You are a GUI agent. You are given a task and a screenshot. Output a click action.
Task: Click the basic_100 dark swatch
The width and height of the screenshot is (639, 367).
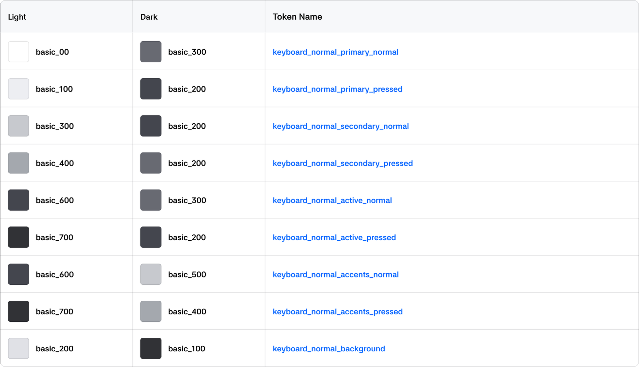click(x=151, y=349)
